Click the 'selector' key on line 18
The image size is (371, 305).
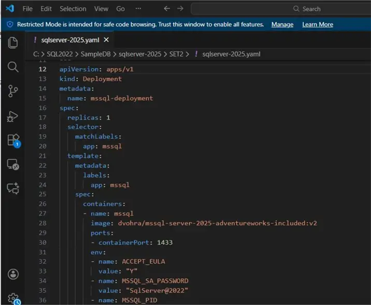click(83, 127)
